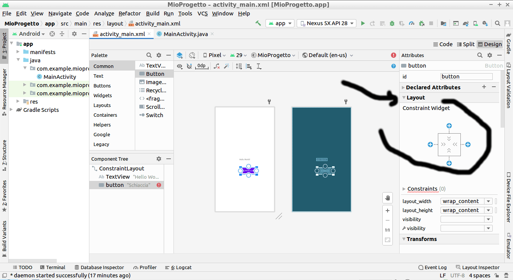Click the Orientation for Preview icon
The height and width of the screenshot is (280, 513).
(x=192, y=55)
